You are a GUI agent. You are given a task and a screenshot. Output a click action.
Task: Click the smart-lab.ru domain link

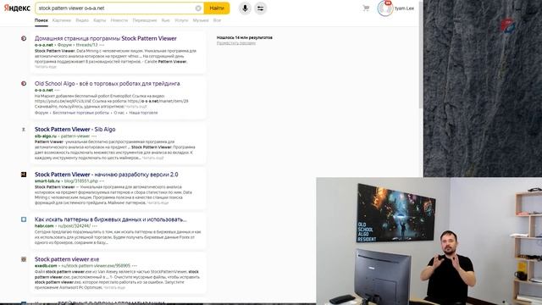47,181
